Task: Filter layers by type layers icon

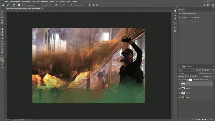Action: [x=203, y=70]
